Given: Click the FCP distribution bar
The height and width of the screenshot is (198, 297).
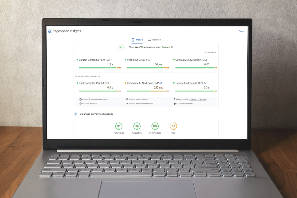Looking at the screenshot, I should (x=100, y=91).
